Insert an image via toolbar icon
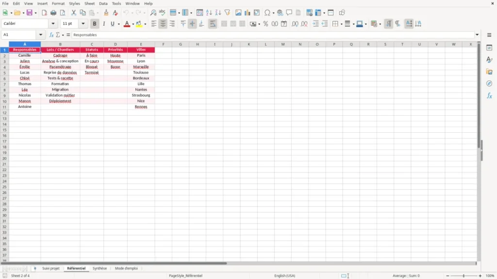This screenshot has height=279, width=497. (x=238, y=13)
